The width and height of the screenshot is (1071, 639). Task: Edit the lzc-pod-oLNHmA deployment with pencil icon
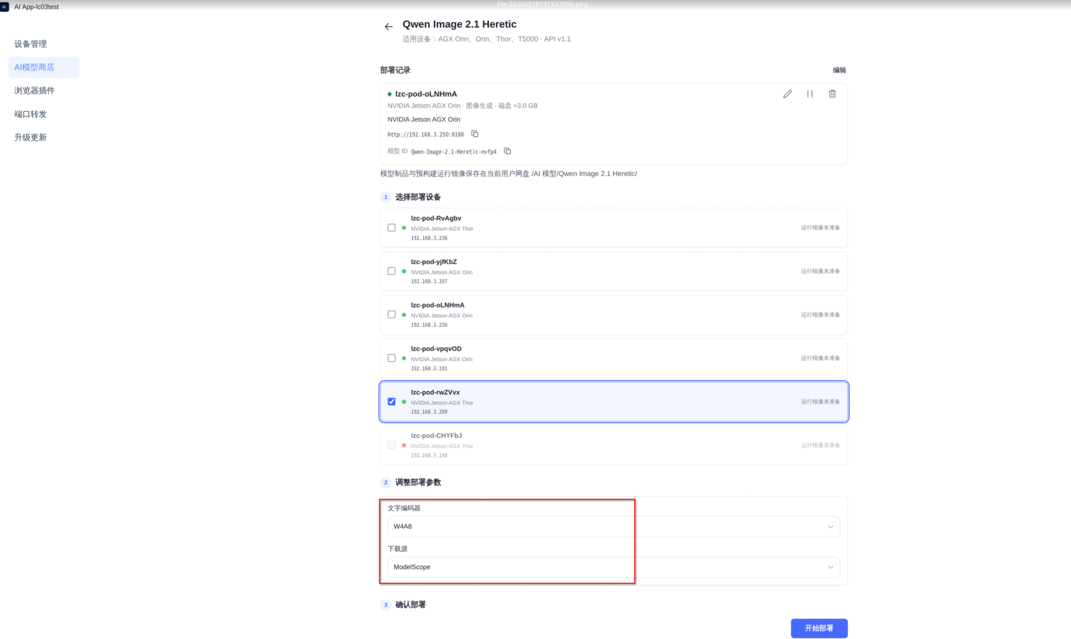(787, 94)
